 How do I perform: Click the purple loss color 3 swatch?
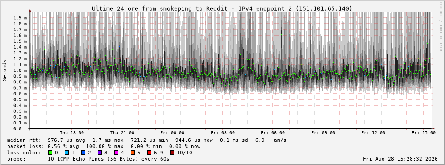tap(100, 153)
